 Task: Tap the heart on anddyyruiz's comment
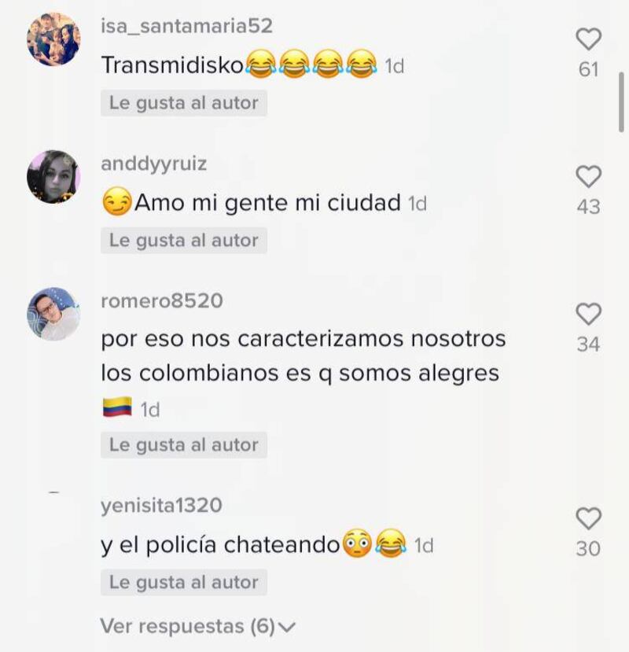pos(589,176)
